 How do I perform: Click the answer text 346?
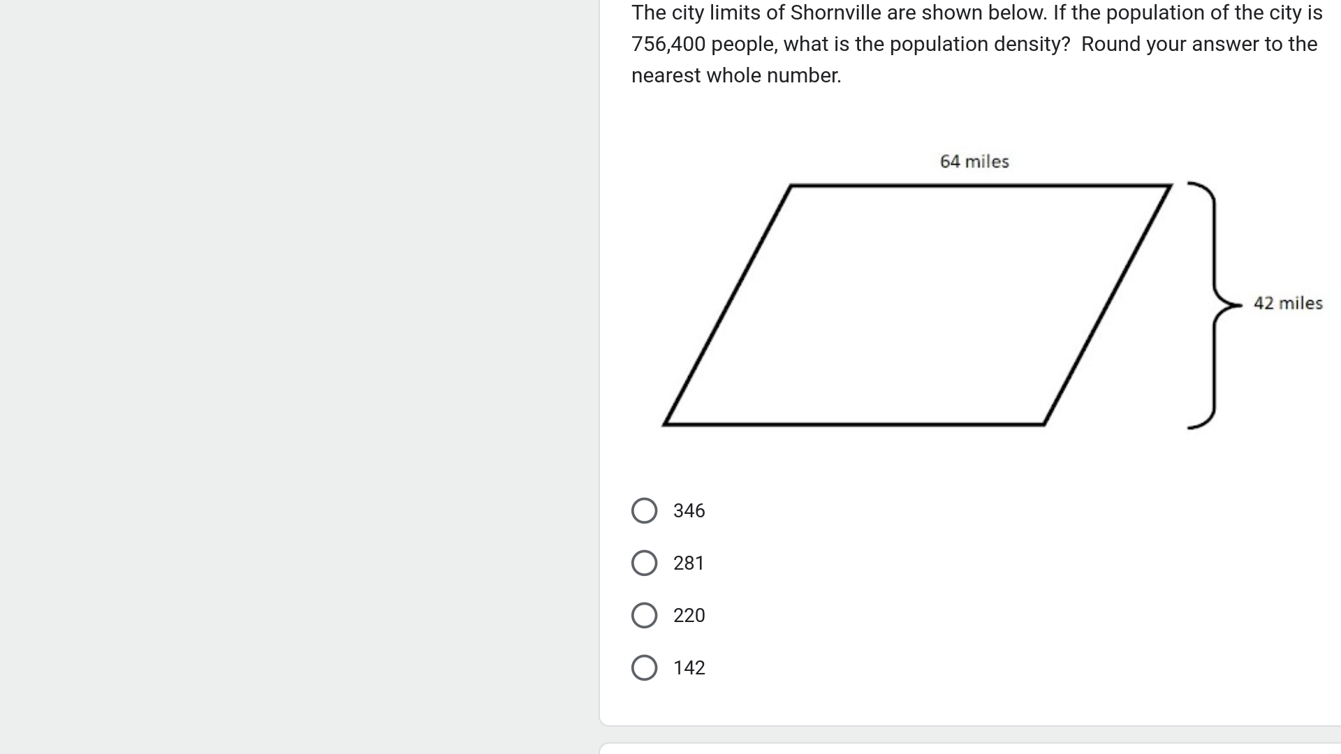tap(689, 510)
